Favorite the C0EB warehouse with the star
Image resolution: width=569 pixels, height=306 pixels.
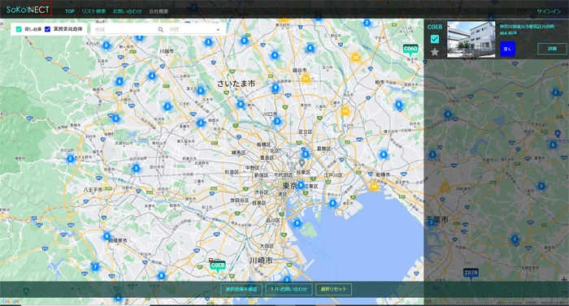tap(435, 52)
